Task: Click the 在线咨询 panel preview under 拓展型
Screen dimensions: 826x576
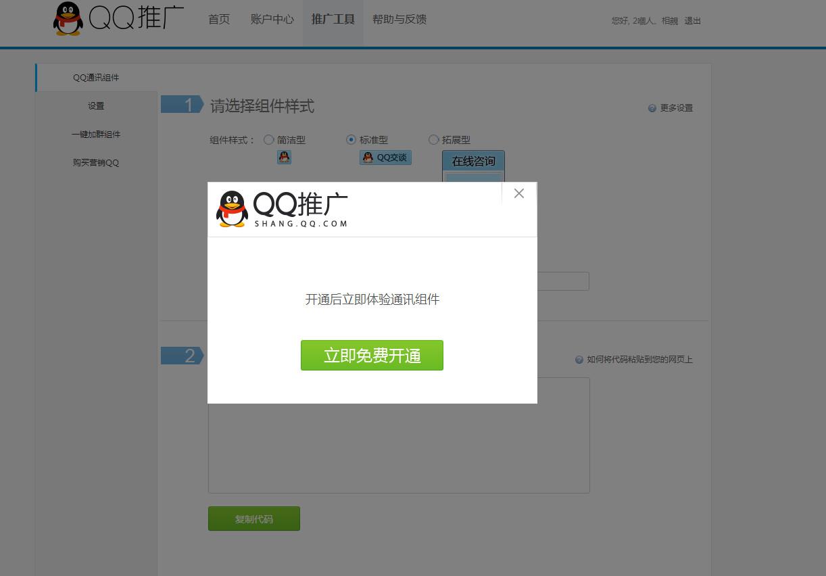Action: [x=473, y=166]
